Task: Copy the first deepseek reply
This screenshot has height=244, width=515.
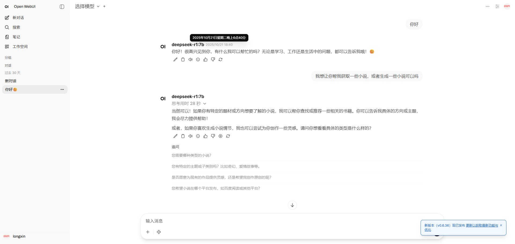Action: (183, 59)
